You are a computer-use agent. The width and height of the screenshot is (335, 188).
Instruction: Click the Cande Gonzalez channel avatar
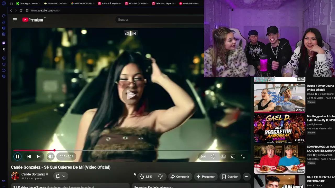(x=15, y=176)
